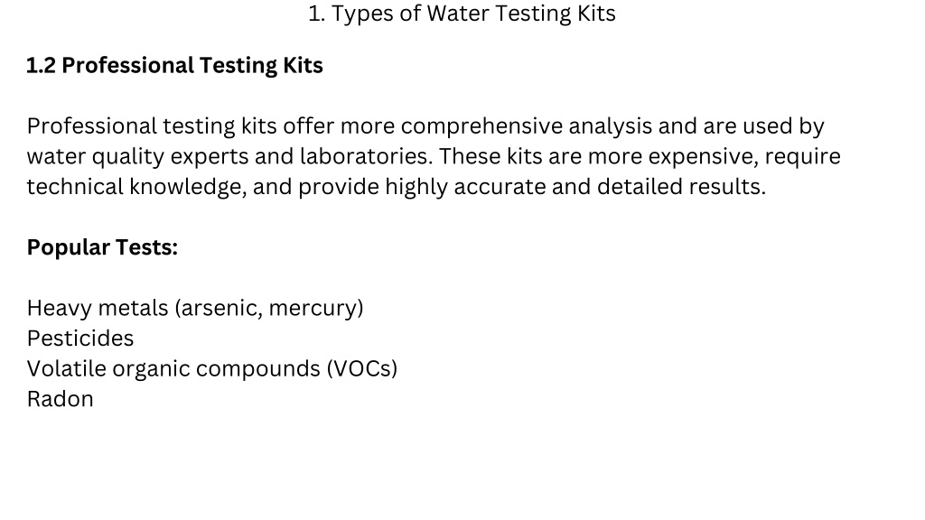Click the '1.2 Professional Testing Kits' heading

coord(174,65)
